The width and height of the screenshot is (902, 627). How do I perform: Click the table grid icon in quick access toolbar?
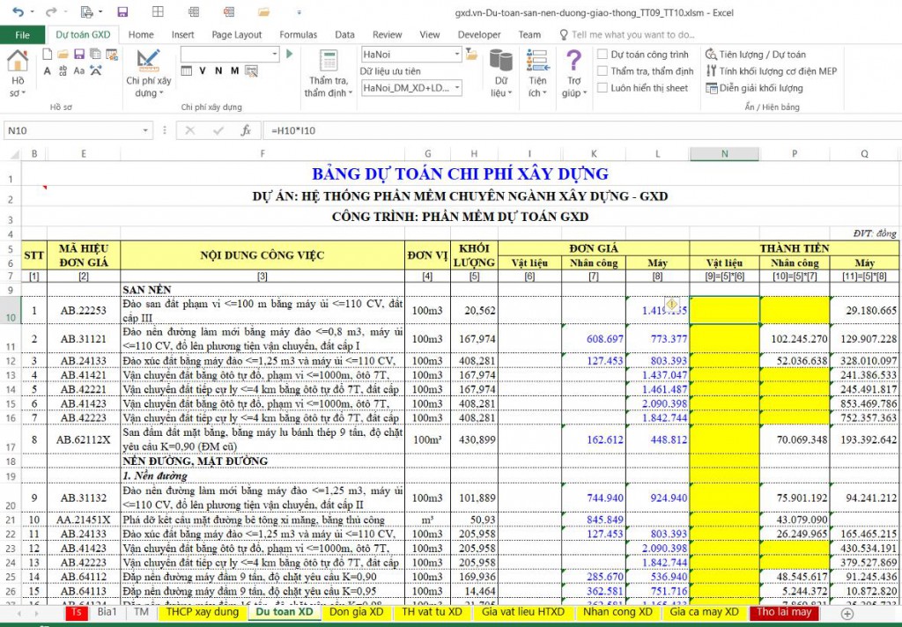coord(158,12)
